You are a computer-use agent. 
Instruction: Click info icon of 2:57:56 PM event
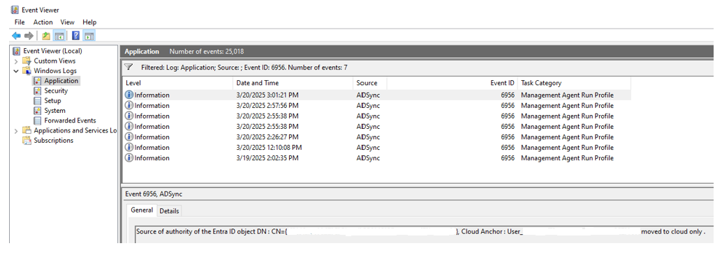(x=129, y=106)
